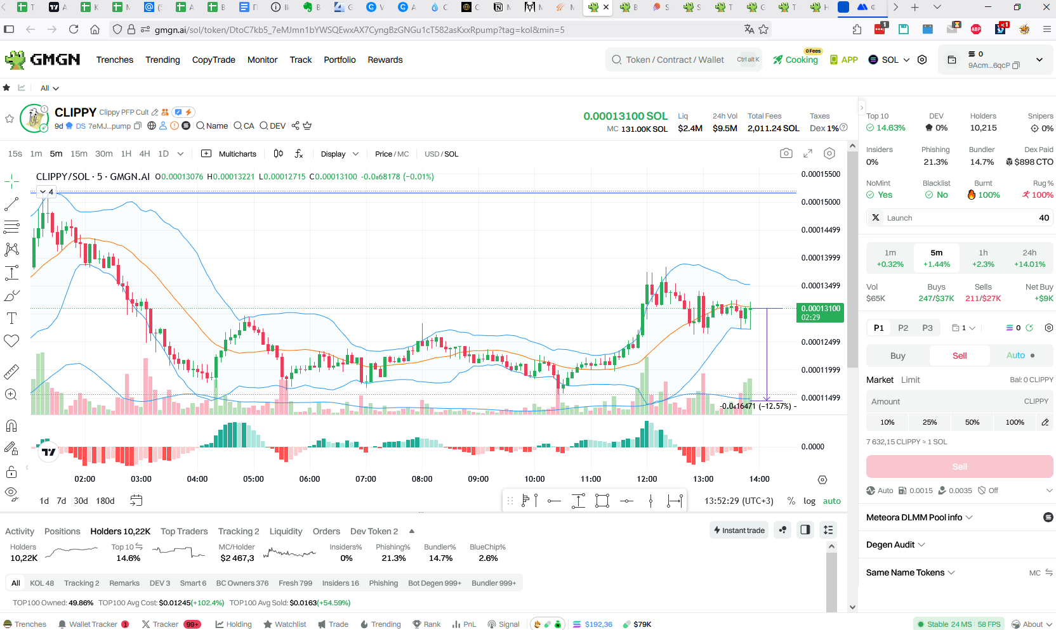Take a chart snapshot with camera icon
Screen dimensions: 1056x630
coord(786,153)
